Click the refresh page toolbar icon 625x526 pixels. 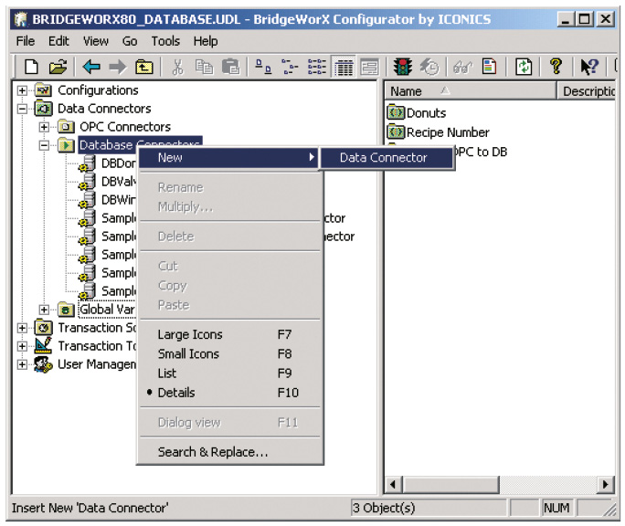coord(524,67)
